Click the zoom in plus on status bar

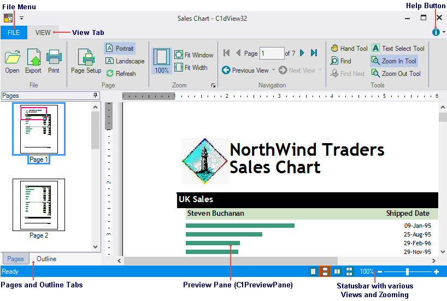436,272
